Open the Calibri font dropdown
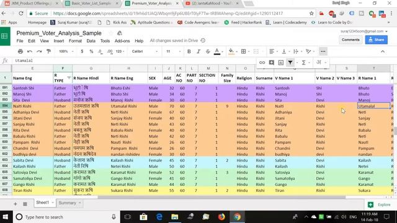The image size is (397, 223). point(145,51)
